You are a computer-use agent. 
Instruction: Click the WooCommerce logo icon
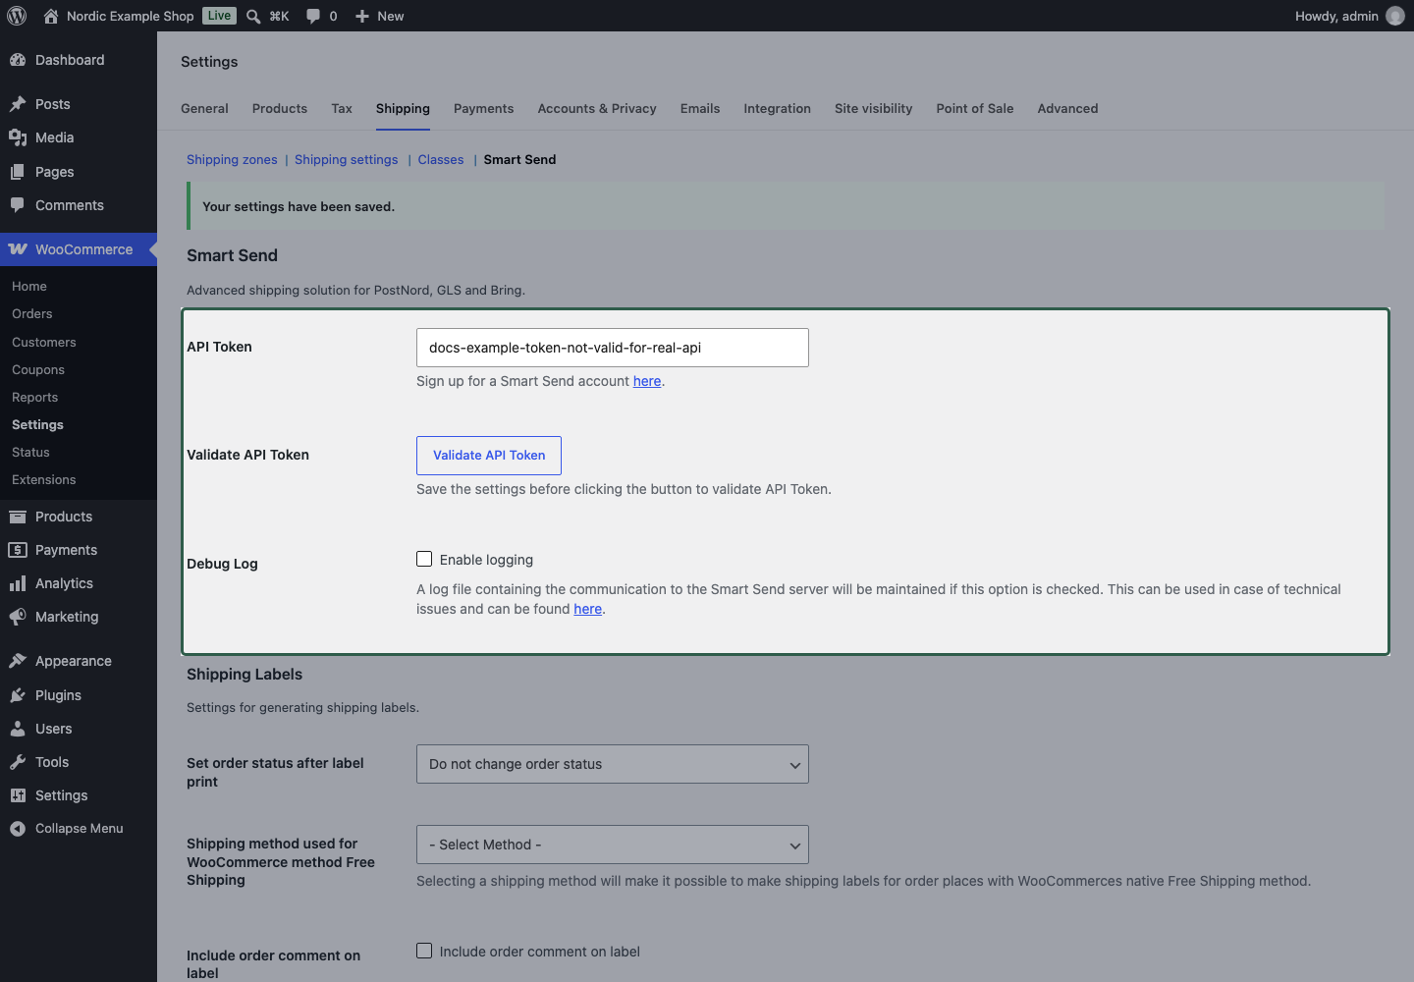[18, 249]
